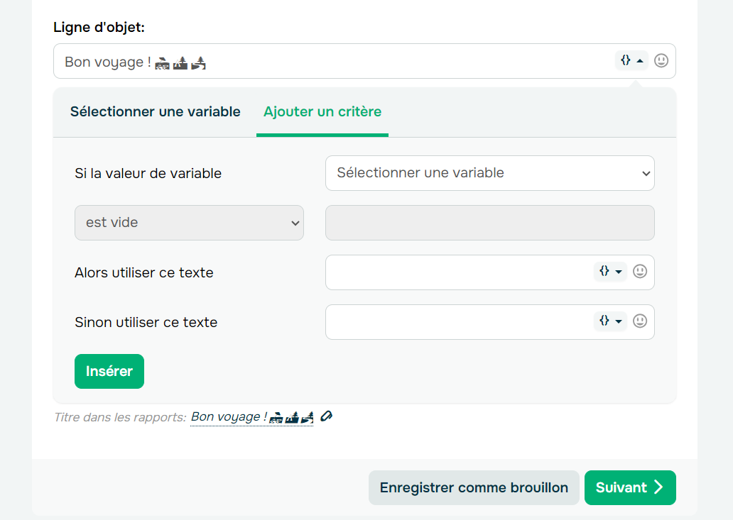Image resolution: width=733 pixels, height=520 pixels.
Task: Open the variables {} picker on the subject line
Action: tap(626, 60)
